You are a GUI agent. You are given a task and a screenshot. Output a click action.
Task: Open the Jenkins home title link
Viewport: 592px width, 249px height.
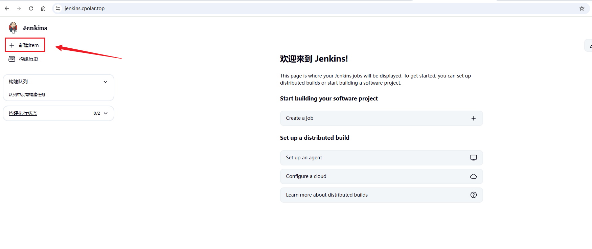click(35, 28)
